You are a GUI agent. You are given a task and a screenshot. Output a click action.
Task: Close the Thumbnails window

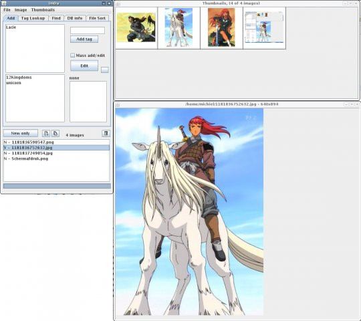pyautogui.click(x=356, y=3)
